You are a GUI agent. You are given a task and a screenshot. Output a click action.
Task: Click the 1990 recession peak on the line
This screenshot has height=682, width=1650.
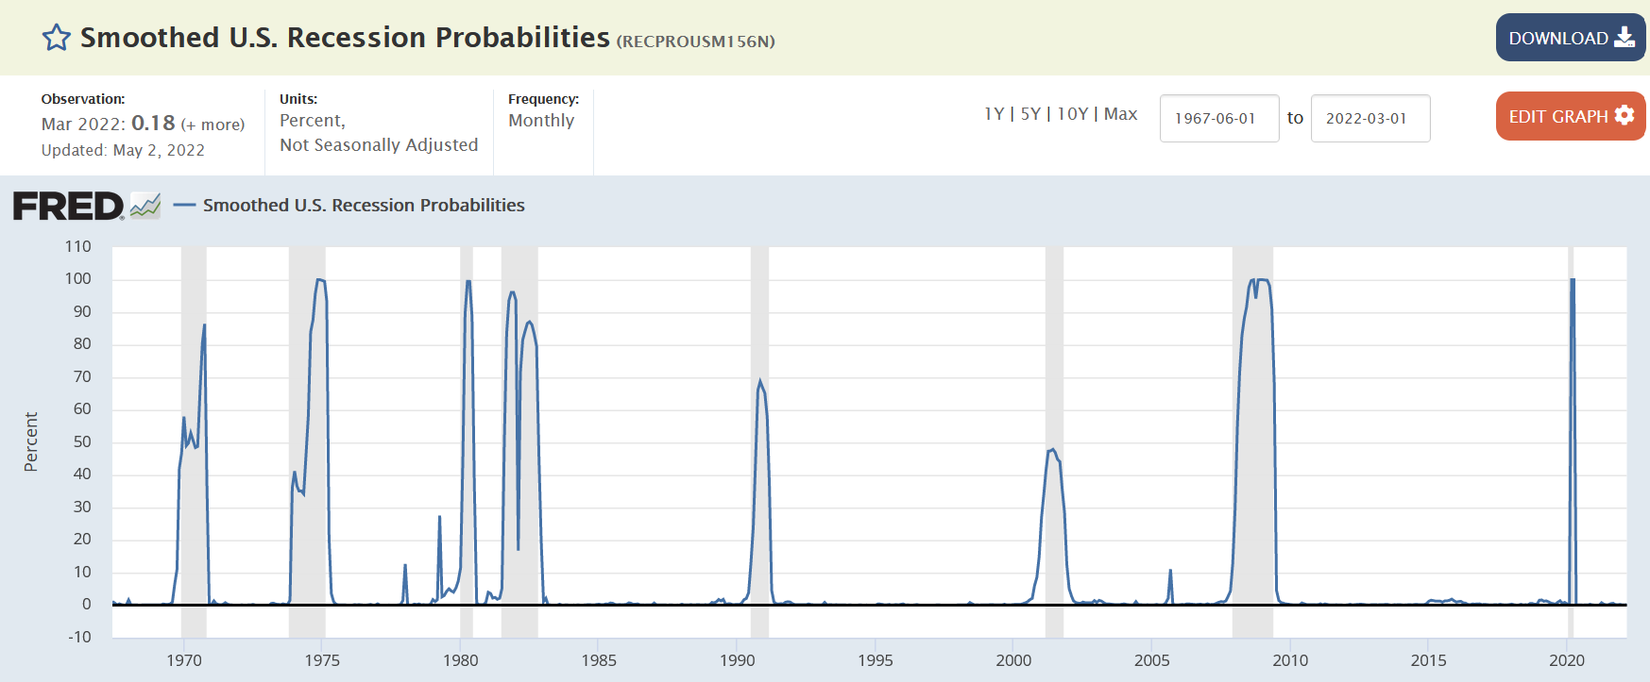[759, 382]
